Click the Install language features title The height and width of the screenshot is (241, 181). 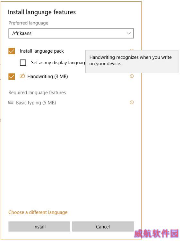(x=42, y=12)
